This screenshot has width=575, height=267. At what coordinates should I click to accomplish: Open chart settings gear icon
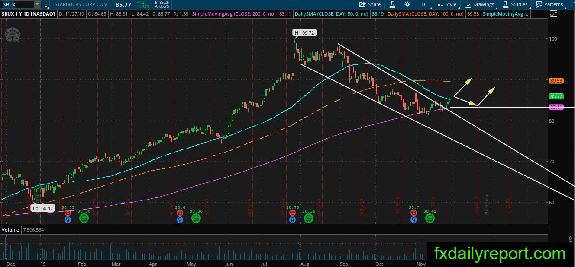(x=407, y=4)
